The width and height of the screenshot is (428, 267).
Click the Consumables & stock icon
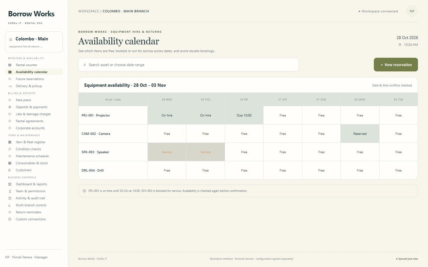[10, 163]
